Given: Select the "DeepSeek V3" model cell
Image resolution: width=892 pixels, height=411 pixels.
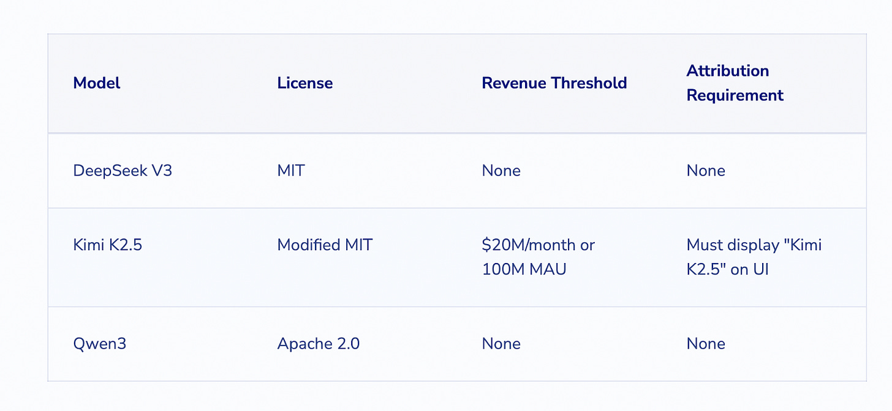Looking at the screenshot, I should (x=123, y=170).
